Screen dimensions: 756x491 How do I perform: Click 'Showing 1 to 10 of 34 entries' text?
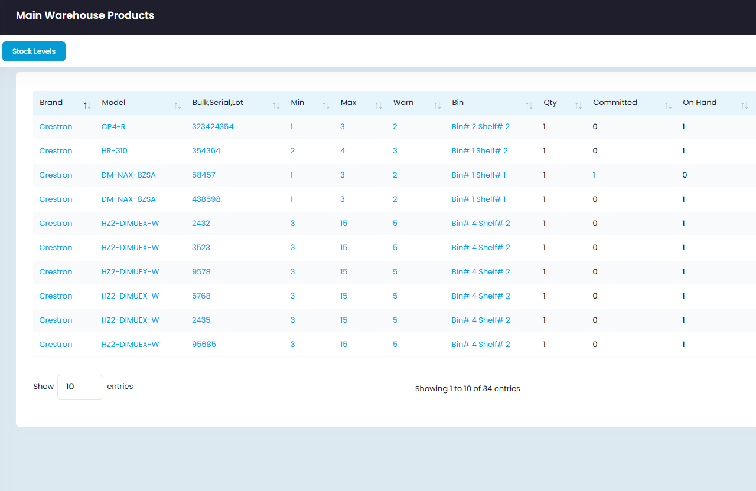[x=468, y=389]
